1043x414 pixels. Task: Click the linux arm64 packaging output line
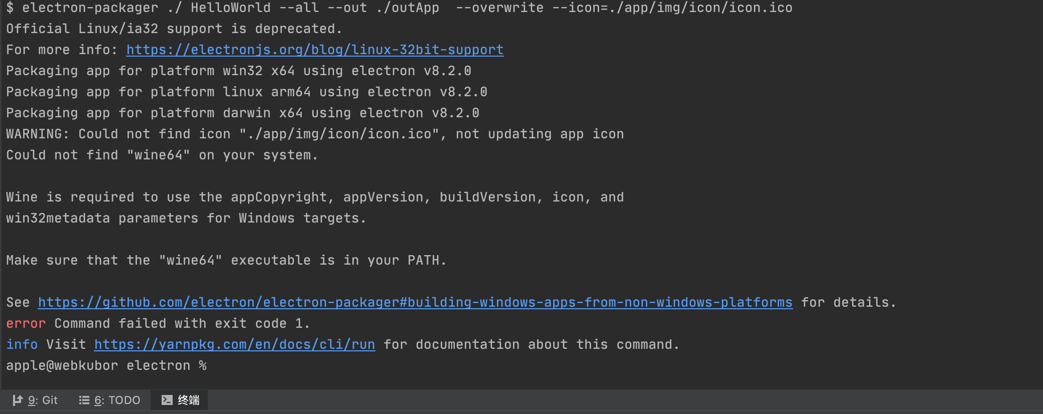[246, 92]
